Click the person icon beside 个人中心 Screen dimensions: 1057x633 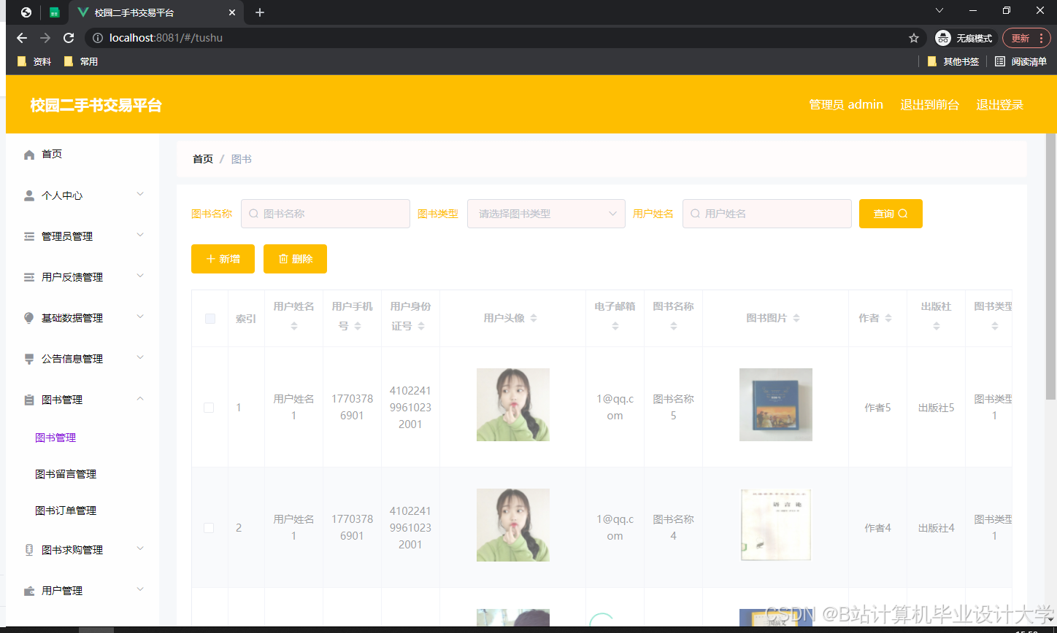[x=29, y=195]
